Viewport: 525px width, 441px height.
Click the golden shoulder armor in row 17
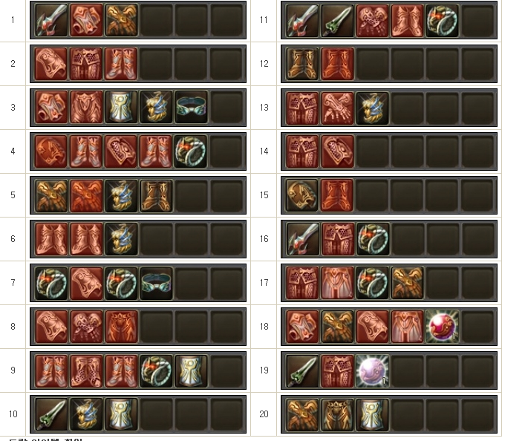[x=407, y=283]
